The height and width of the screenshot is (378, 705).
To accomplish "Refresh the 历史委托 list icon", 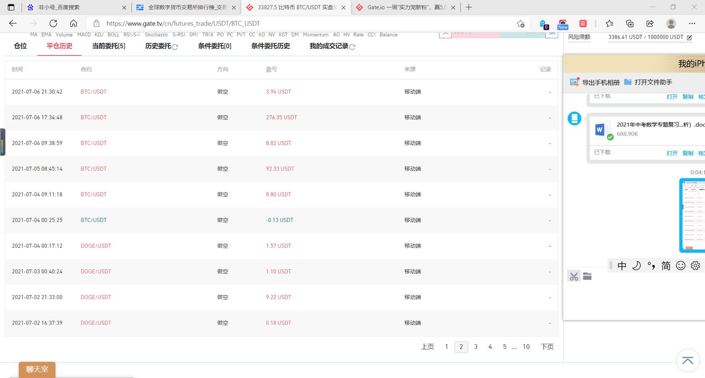I will click(x=175, y=47).
